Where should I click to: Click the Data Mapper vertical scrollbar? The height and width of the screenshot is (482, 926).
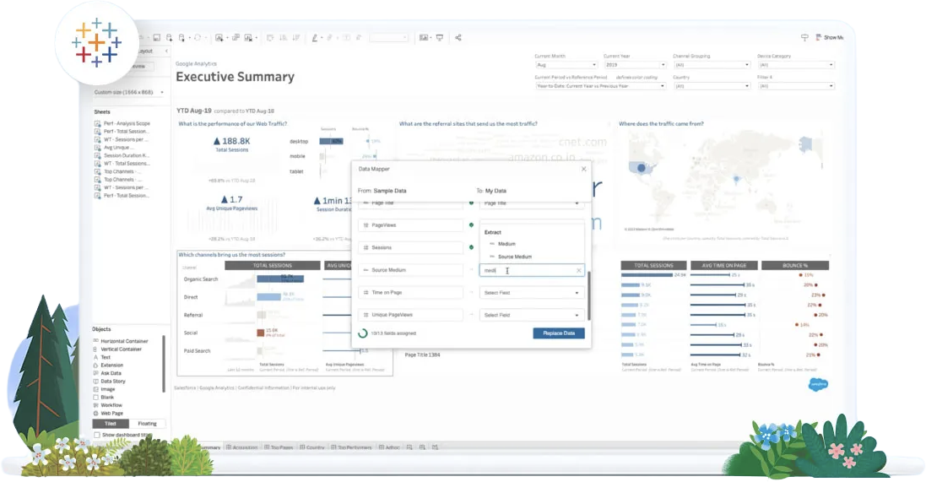point(589,295)
